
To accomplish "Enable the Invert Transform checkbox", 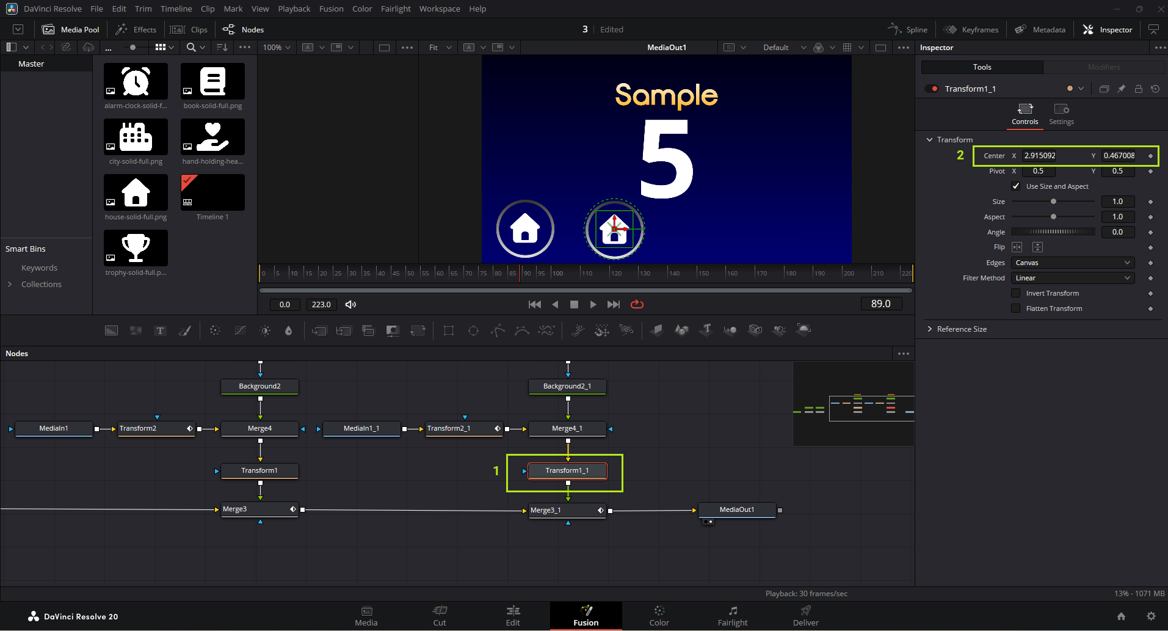I will 1016,293.
